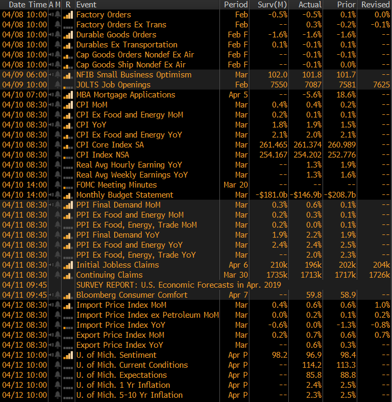Click relevance bars icon for Durable Goods Orders

[68, 35]
